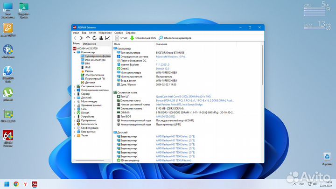336x189 pixels.
Task: Open QuadCore Intel Core i5-2500 link
Action: [183, 97]
